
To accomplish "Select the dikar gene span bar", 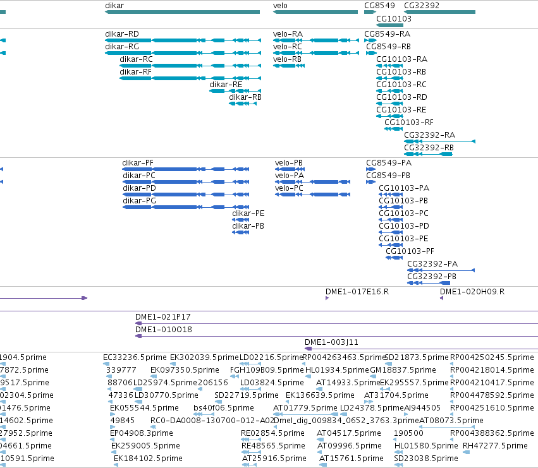I will pos(182,12).
